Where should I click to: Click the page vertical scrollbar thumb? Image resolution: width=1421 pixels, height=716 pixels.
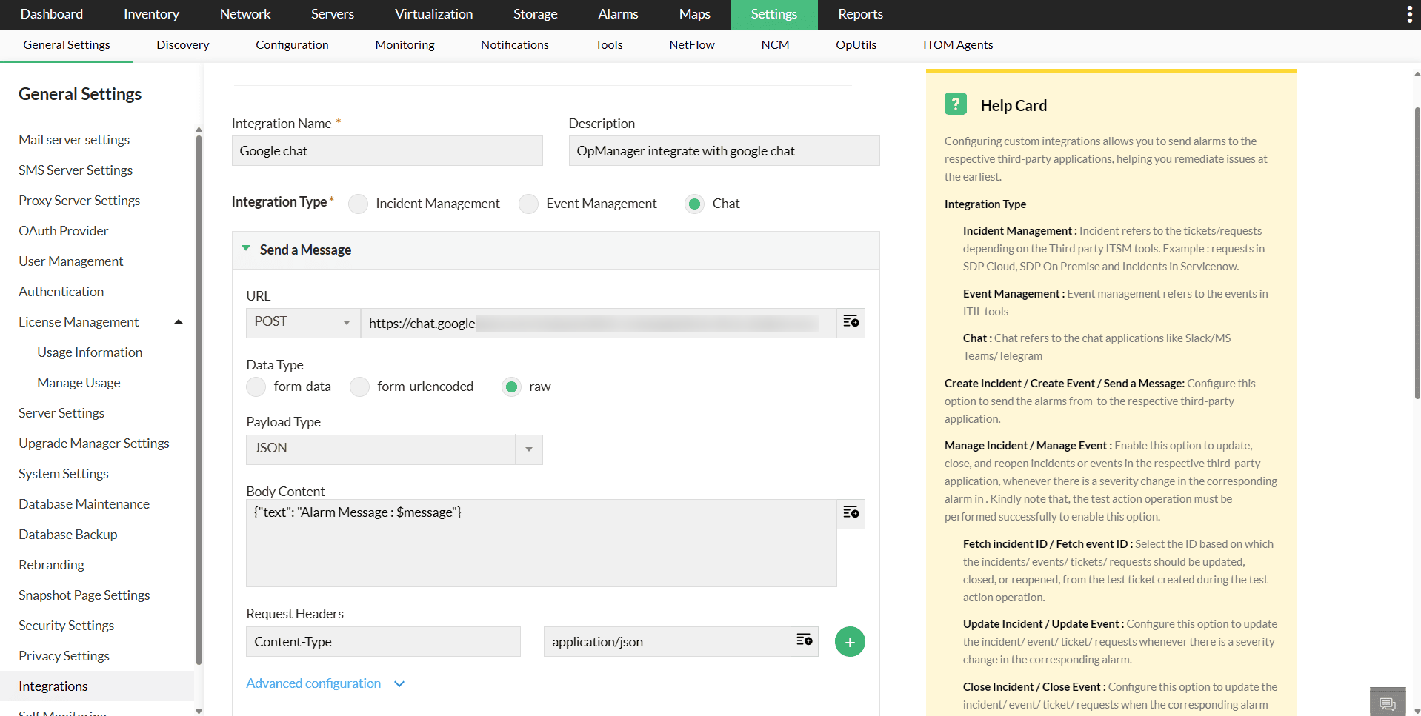1417,253
